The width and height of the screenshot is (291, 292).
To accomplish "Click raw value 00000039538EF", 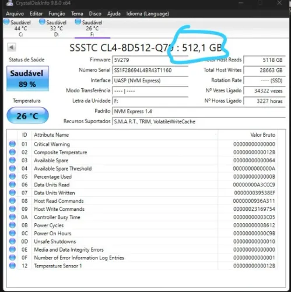I will 255,193.
